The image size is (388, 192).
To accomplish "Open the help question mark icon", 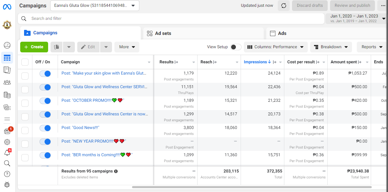I will [7, 174].
